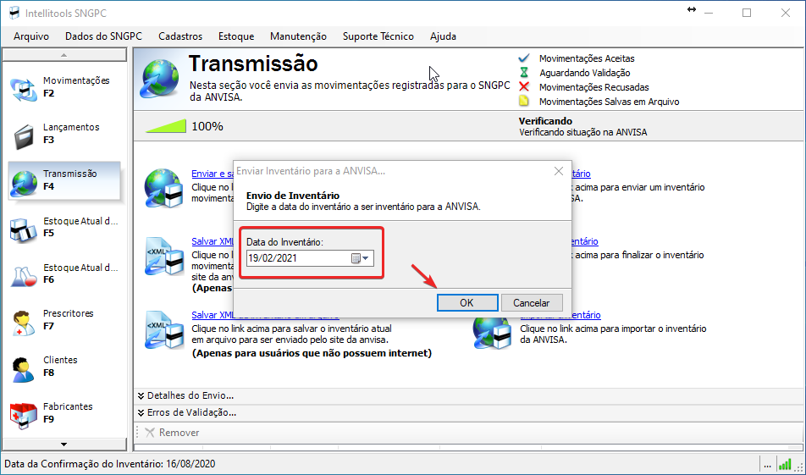Click the Data da Confirmação do Inventário status text
Screen dimensions: 806x475
(109, 464)
